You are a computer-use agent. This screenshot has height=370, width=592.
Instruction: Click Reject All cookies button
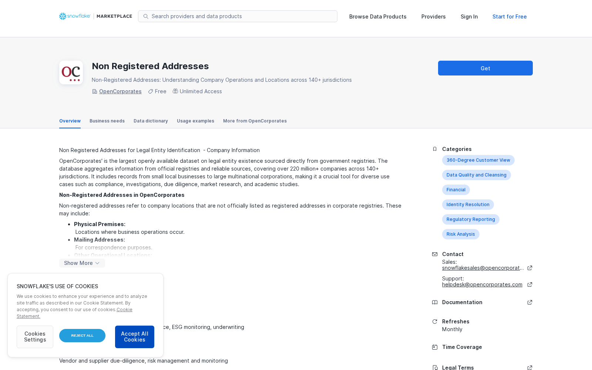tap(82, 336)
